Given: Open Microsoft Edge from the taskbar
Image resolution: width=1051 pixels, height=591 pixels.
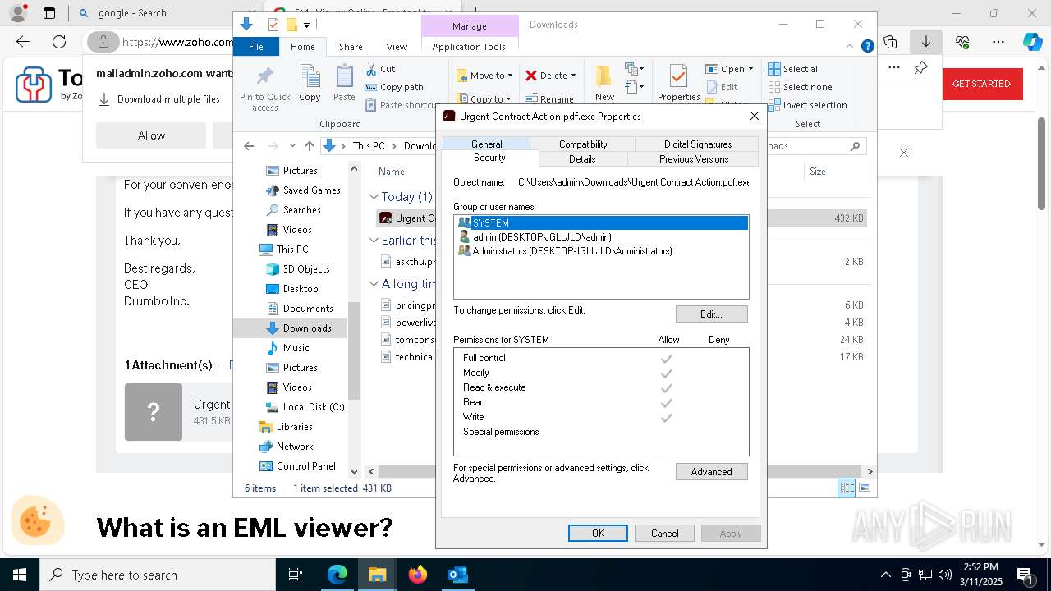Looking at the screenshot, I should (x=337, y=575).
